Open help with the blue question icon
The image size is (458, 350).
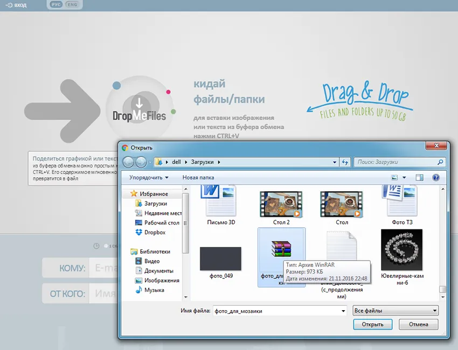pyautogui.click(x=436, y=178)
